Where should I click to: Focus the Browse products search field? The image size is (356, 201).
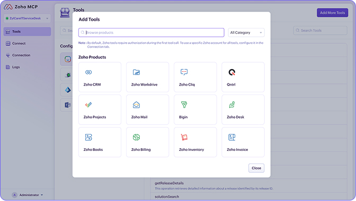[151, 33]
